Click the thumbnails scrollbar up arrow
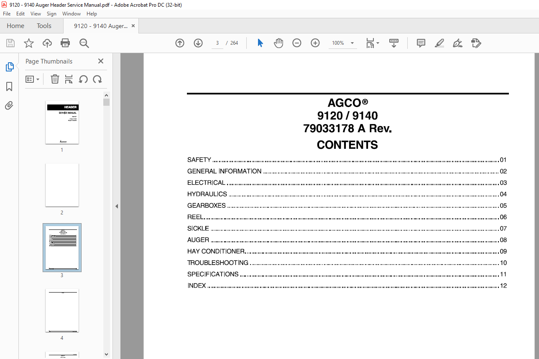Image resolution: width=539 pixels, height=359 pixels. [x=107, y=95]
